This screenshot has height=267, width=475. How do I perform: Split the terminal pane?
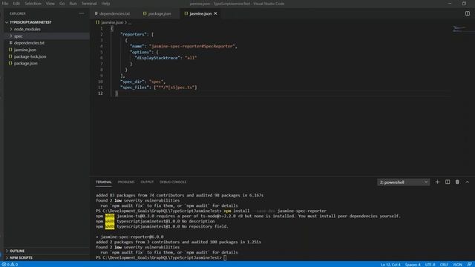(x=447, y=182)
